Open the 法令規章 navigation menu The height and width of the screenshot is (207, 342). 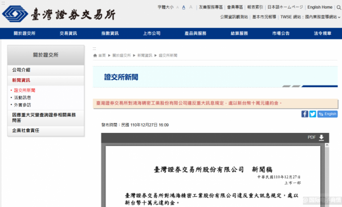(323, 34)
